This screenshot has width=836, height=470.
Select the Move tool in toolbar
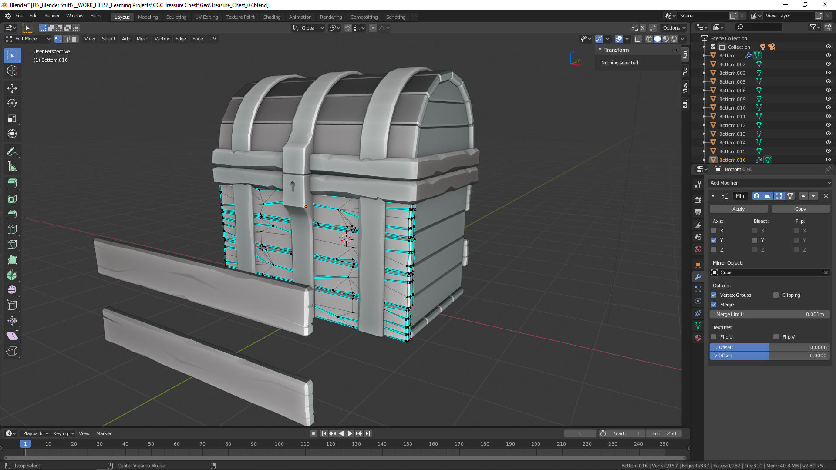click(12, 88)
